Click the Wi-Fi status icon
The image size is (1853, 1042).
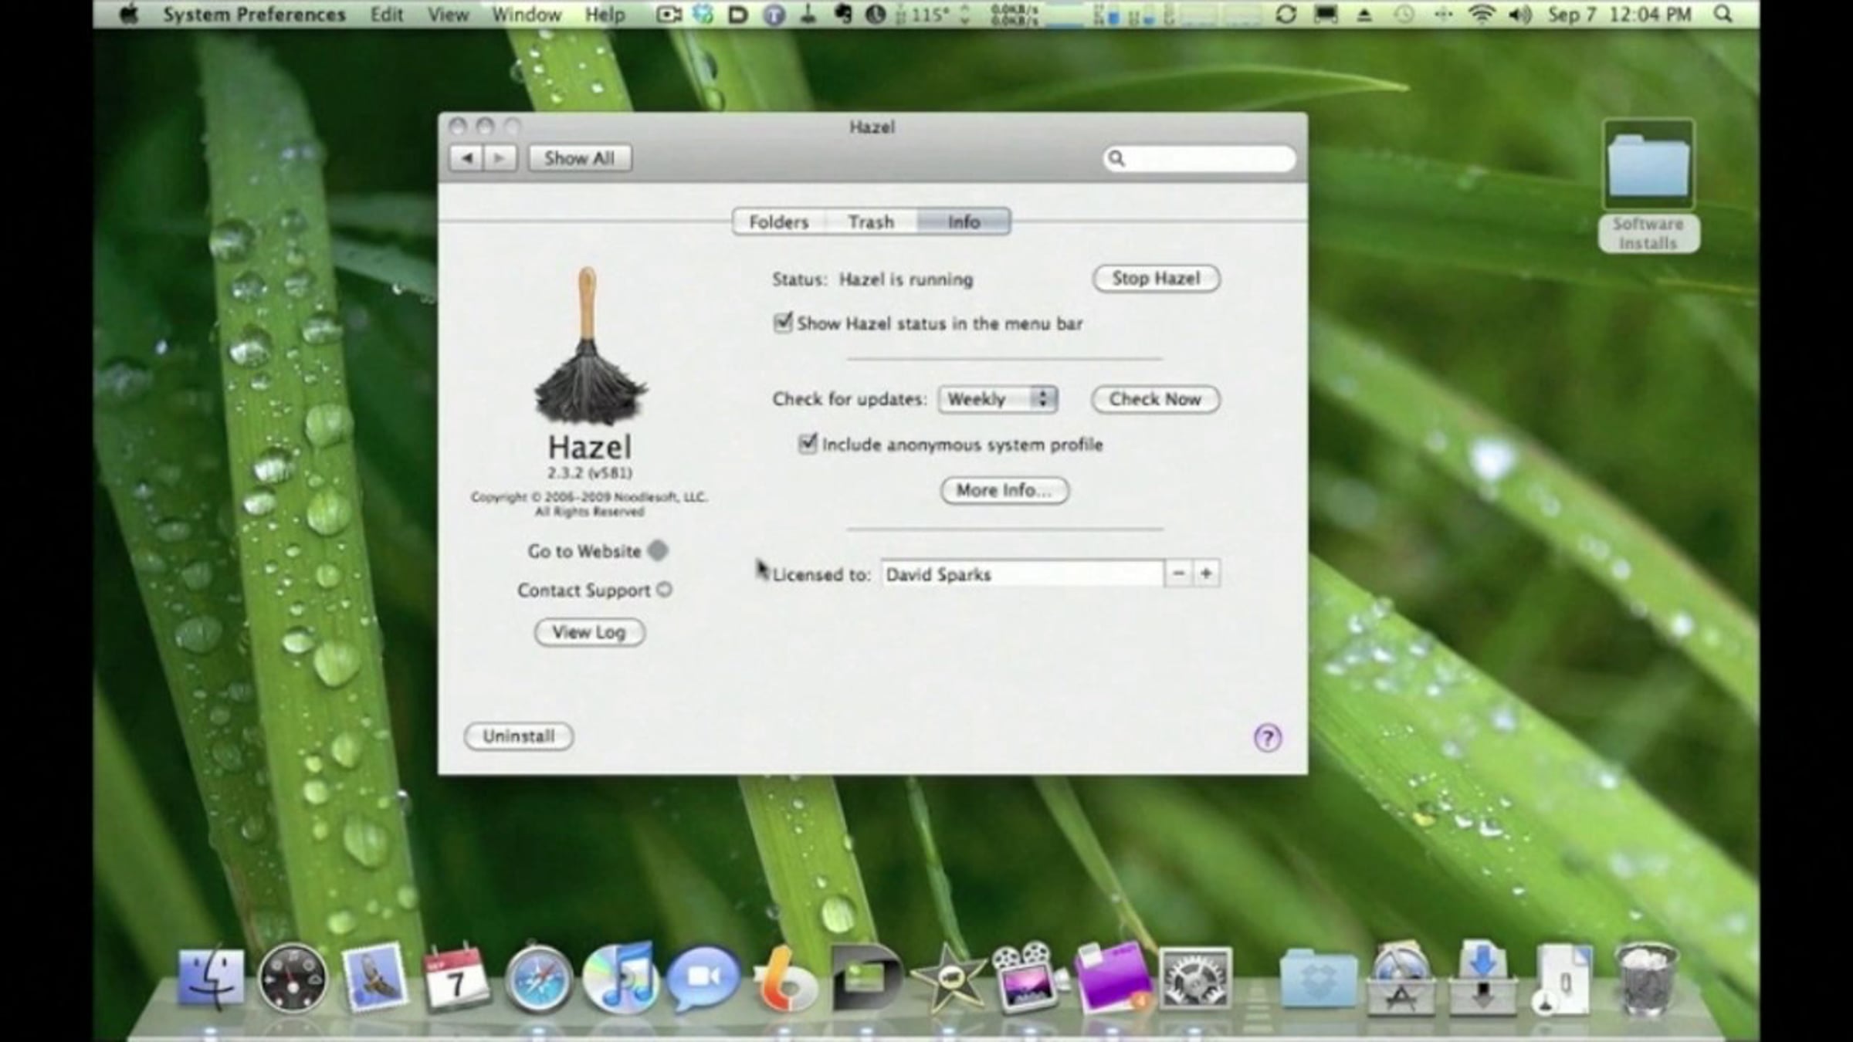click(x=1481, y=14)
